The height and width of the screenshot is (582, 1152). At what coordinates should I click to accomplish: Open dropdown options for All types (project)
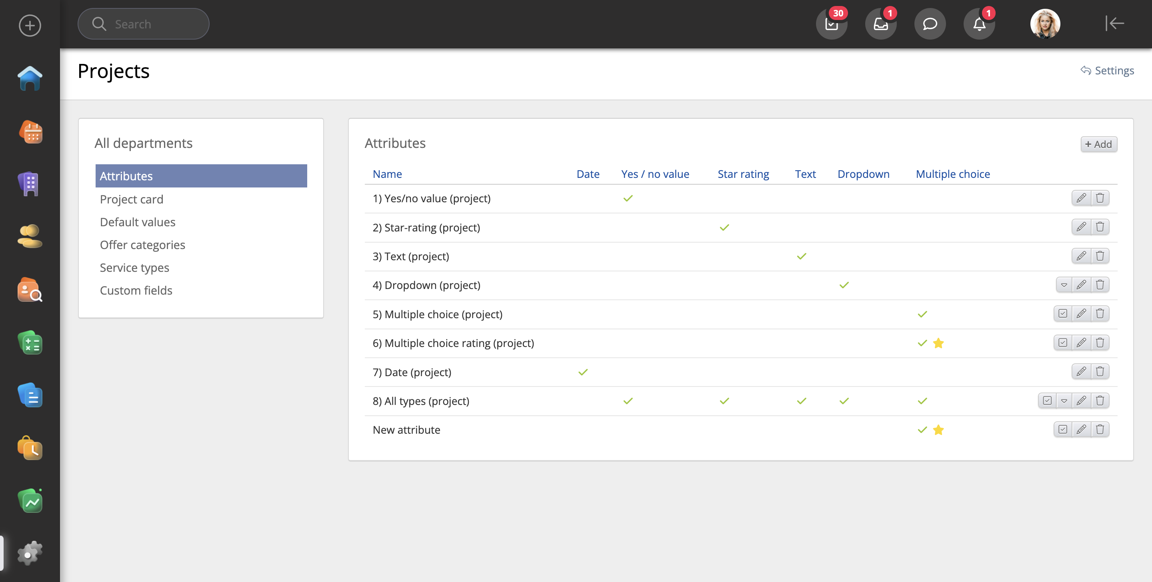tap(1064, 401)
